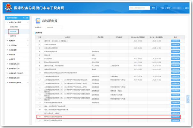Viewport: 193px width, 128px height.
Task: Go to 主页 link in header
Action: pos(162,8)
